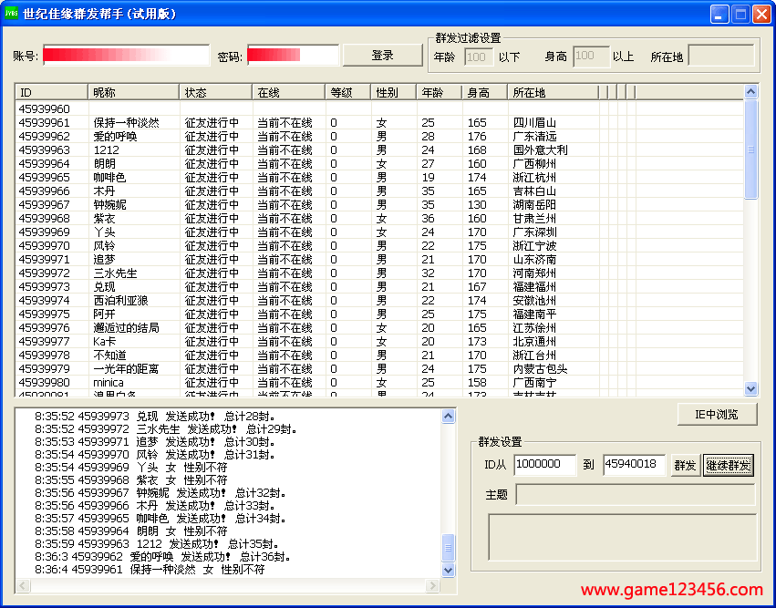
Task: Edit the 身高 filter value 100
Action: point(591,56)
